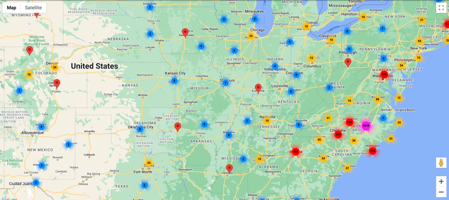This screenshot has width=449, height=200.
Task: Open the blue 3 cluster near Durango
Action: [19, 91]
